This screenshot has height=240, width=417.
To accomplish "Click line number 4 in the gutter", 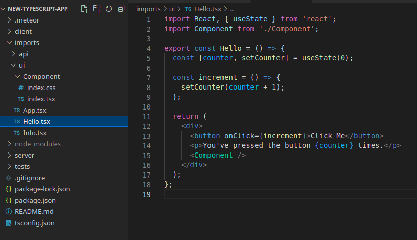I will click(148, 49).
